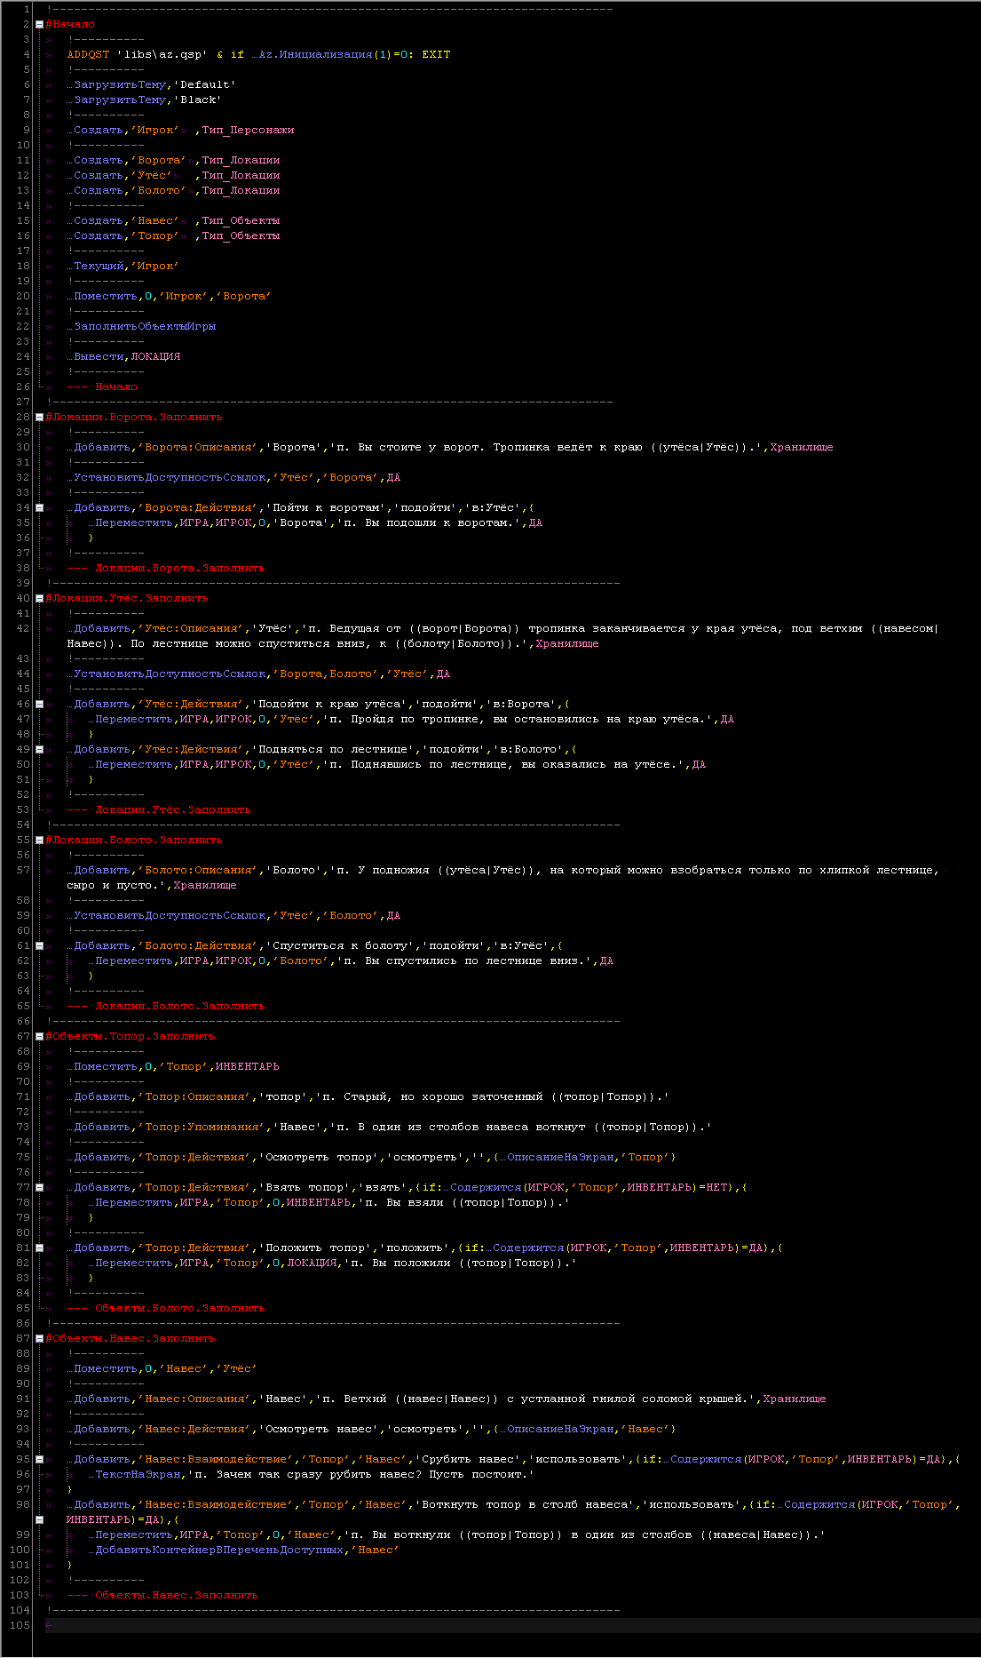
Task: Click 'Спуститься к болоту' string
Action: tap(340, 945)
